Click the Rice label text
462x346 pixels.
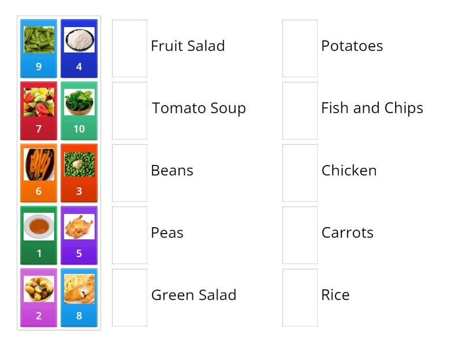[335, 295]
